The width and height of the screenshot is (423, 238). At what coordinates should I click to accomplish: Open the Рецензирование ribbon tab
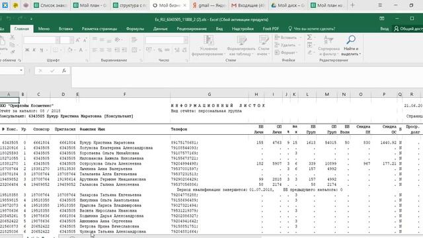[x=192, y=28]
